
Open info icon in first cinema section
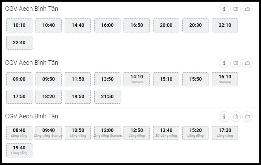(224, 9)
